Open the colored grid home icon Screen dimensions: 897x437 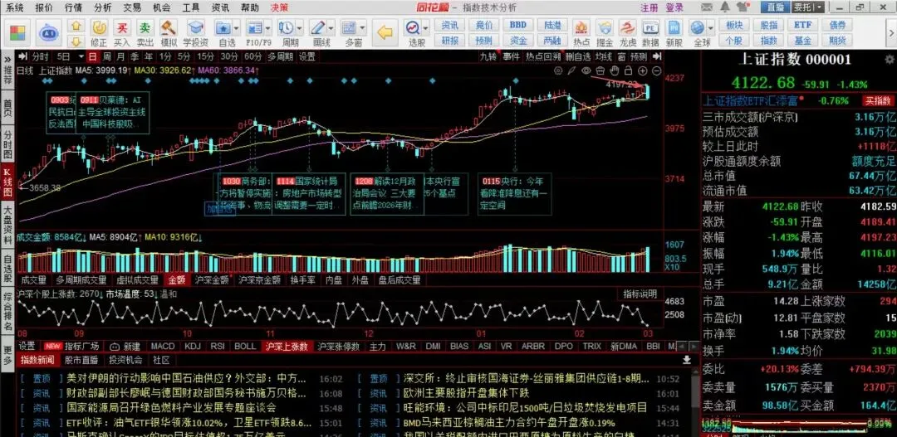click(18, 32)
